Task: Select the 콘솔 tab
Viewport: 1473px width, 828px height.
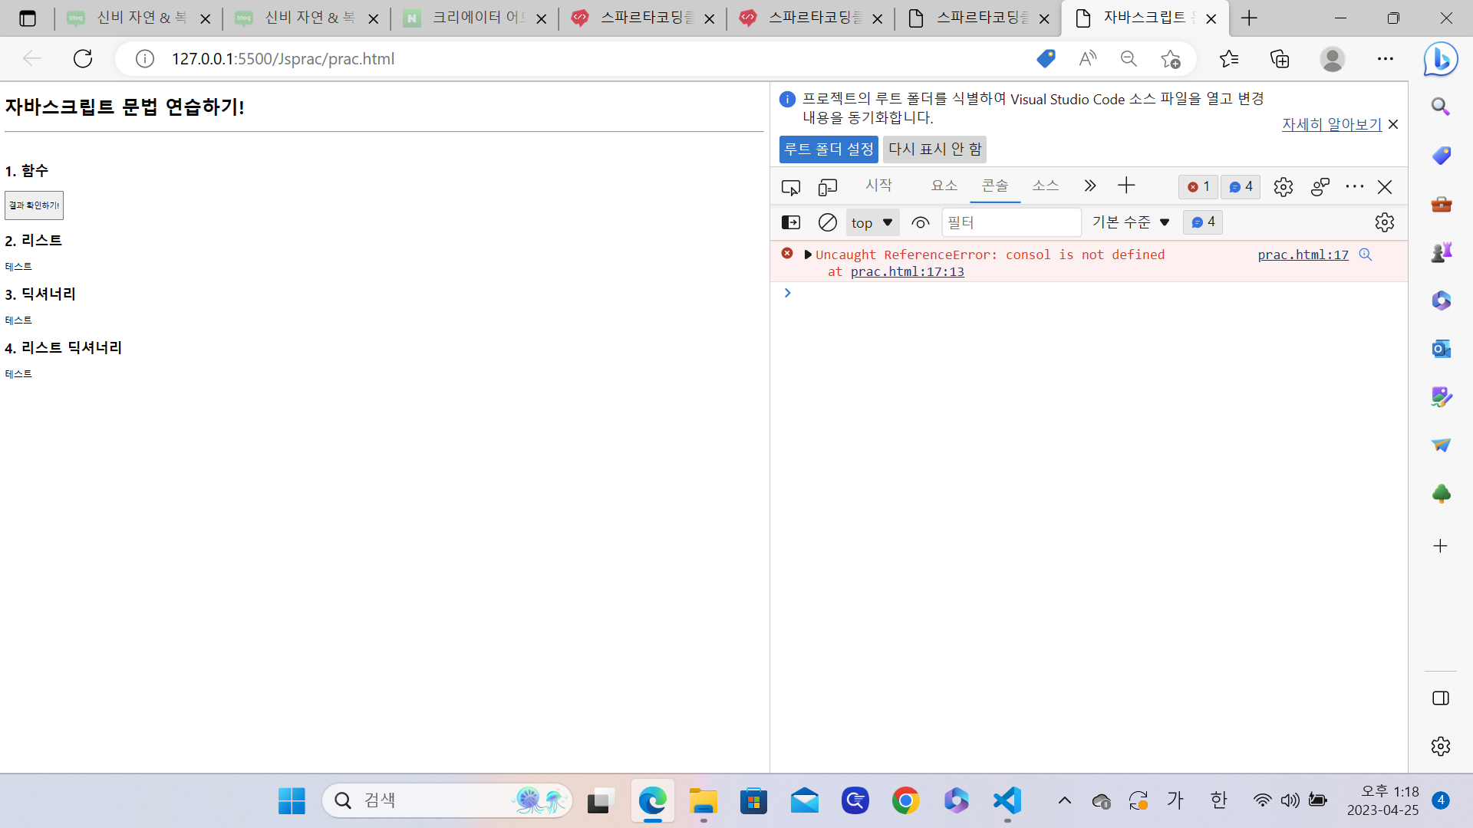Action: (995, 186)
